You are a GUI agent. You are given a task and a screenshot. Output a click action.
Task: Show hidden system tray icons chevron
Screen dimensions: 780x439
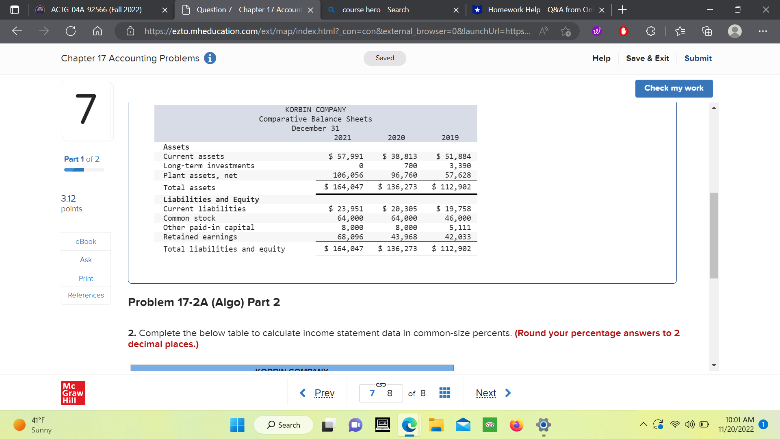click(x=643, y=425)
